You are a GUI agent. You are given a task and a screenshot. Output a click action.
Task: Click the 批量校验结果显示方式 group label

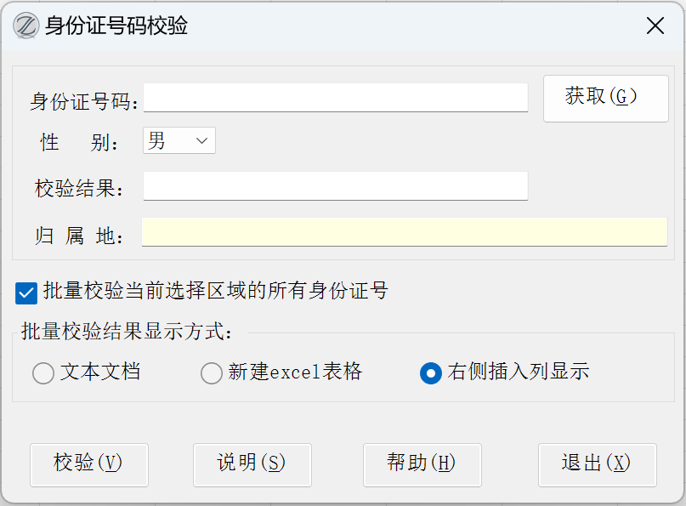pos(127,332)
